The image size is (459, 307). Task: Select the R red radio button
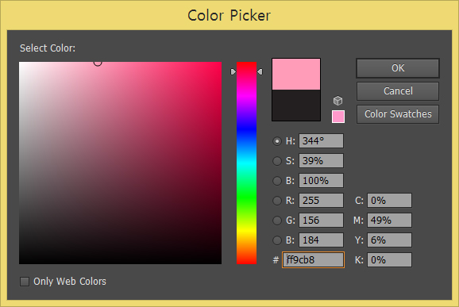click(277, 201)
